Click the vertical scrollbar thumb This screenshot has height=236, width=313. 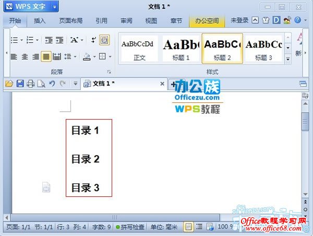coord(305,121)
